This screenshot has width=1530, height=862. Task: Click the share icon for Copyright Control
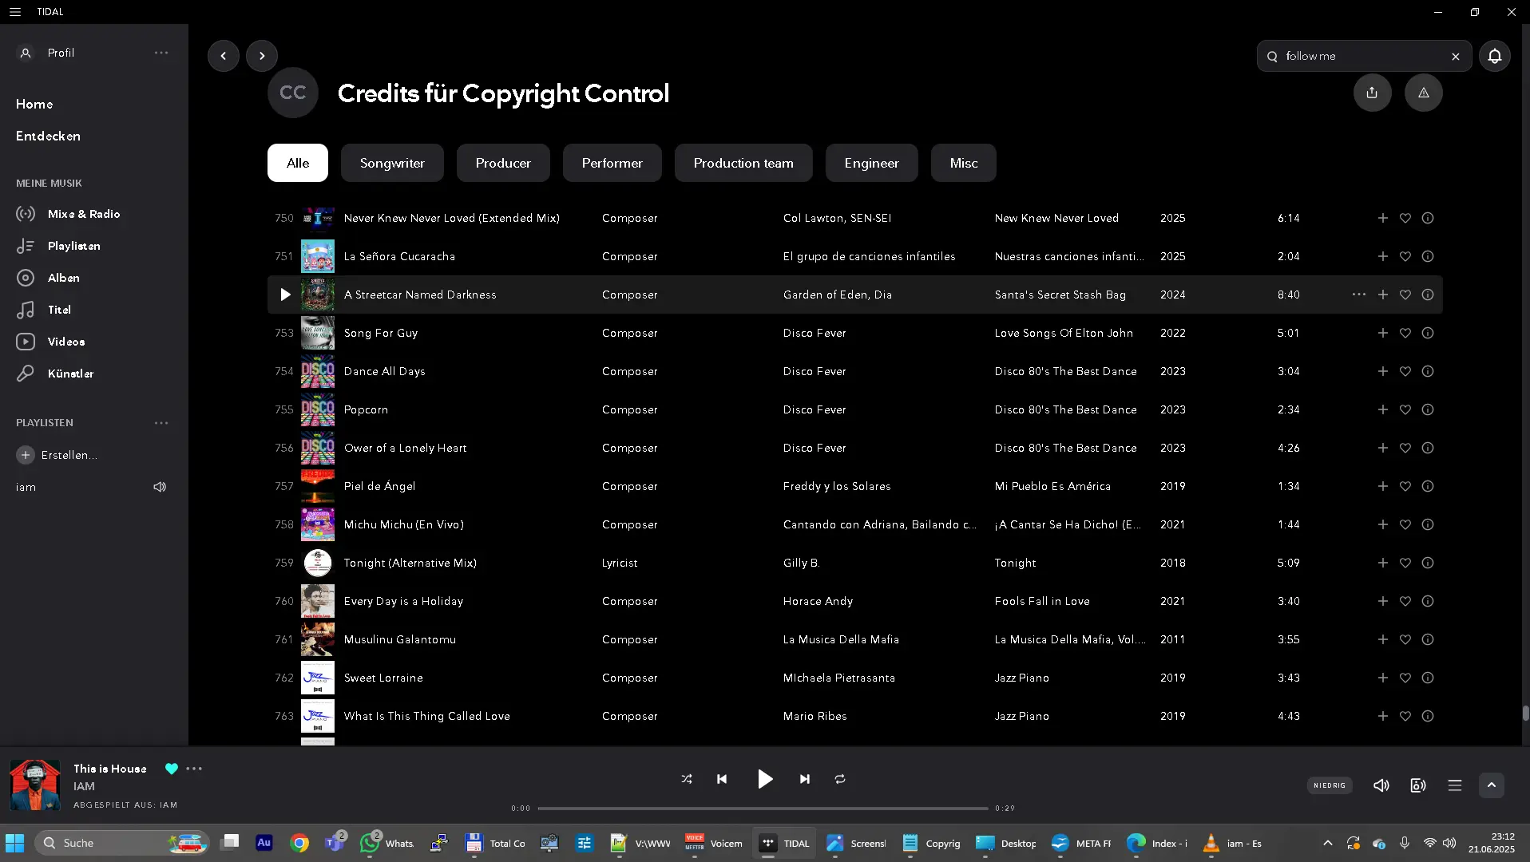[1372, 93]
